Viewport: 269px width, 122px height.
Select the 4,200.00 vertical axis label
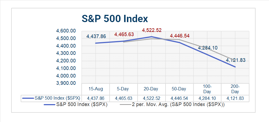66,61
